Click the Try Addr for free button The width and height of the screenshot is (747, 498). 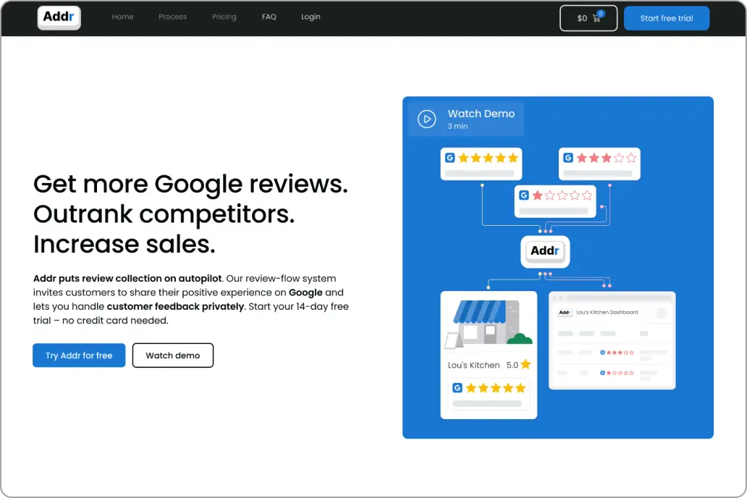pos(79,355)
